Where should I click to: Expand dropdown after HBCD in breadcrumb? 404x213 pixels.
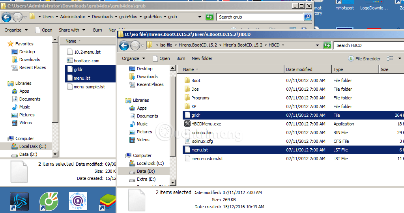coord(283,45)
